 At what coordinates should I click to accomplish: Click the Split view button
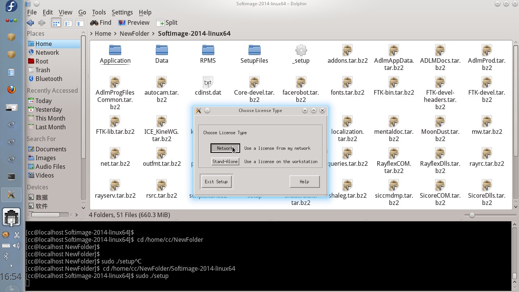[167, 23]
